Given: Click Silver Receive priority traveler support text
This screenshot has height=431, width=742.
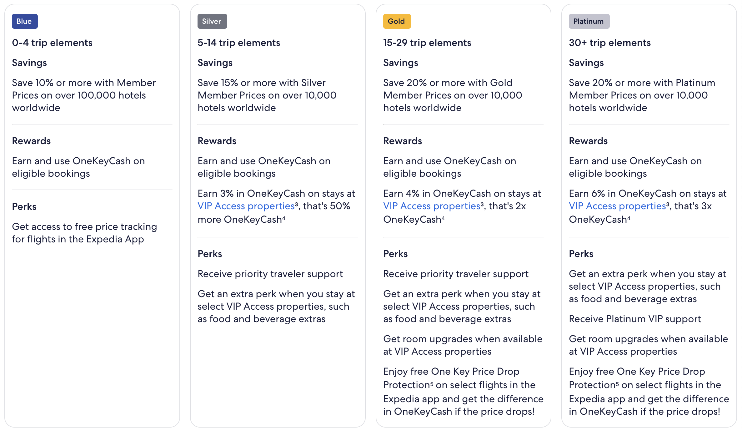Looking at the screenshot, I should point(270,274).
